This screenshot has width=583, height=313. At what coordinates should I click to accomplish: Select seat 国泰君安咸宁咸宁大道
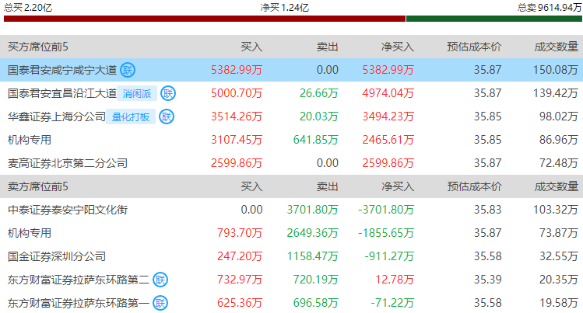pos(62,70)
